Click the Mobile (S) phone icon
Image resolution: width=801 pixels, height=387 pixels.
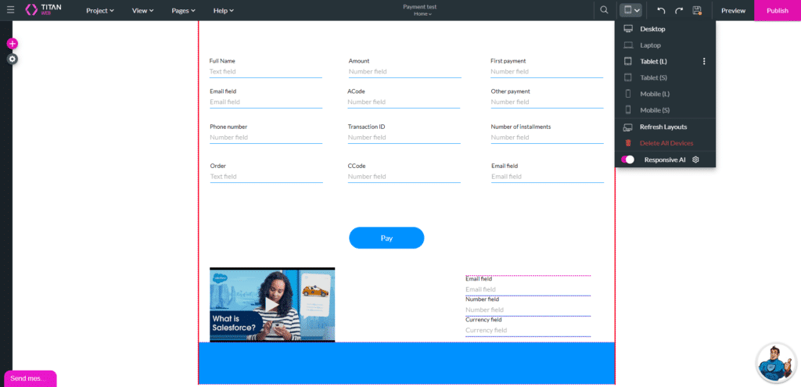point(628,109)
